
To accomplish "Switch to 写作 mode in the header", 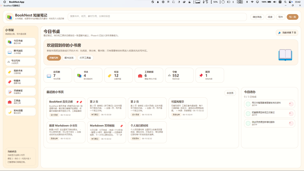I will 280,17.
